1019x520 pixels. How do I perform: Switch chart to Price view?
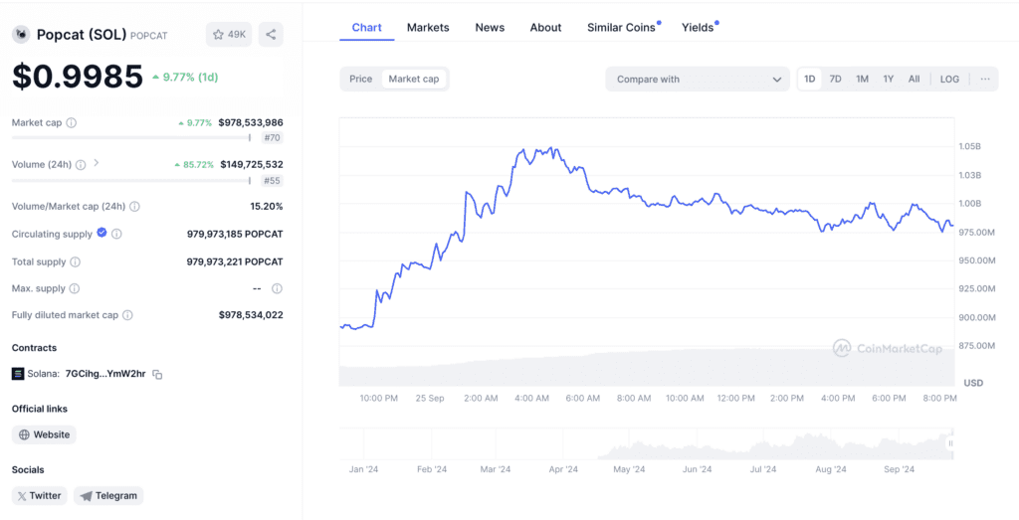point(360,80)
